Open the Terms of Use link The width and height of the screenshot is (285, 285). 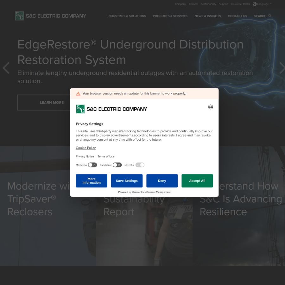point(106,156)
